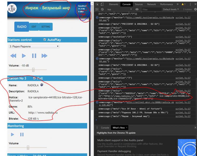Click the 3 hidden messages indicator
Screen dimensions: 197x156
pos(187,9)
